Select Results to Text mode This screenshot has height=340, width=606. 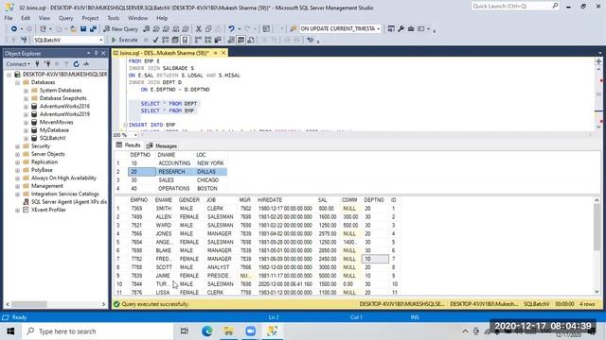[x=231, y=40]
